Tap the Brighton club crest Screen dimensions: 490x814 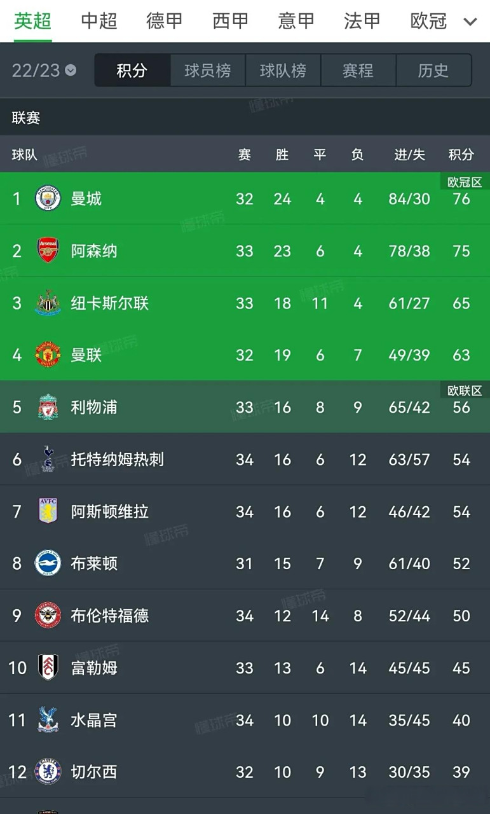(48, 563)
